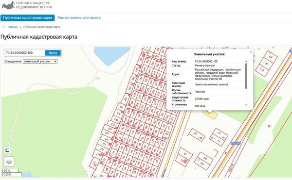Select map parcel number 142
292x180 pixels.
point(271,57)
